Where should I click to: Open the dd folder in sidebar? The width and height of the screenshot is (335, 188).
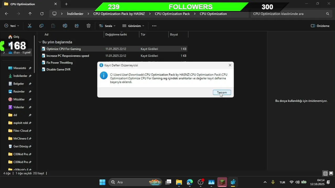(x=15, y=115)
